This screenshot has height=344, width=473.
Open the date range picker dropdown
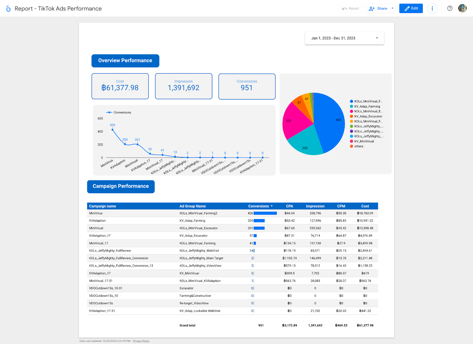344,38
